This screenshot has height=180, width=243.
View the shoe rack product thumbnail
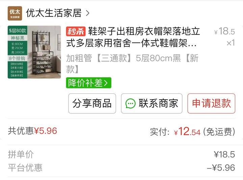[x=34, y=52]
